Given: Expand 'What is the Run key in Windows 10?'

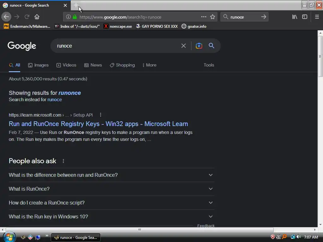Looking at the screenshot, I should coord(111,217).
